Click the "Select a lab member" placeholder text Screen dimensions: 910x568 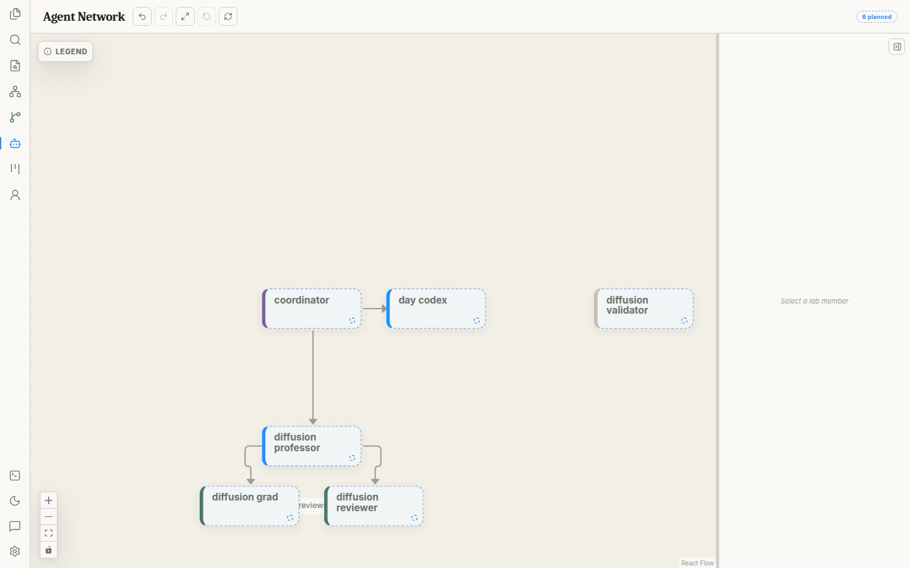tap(815, 301)
